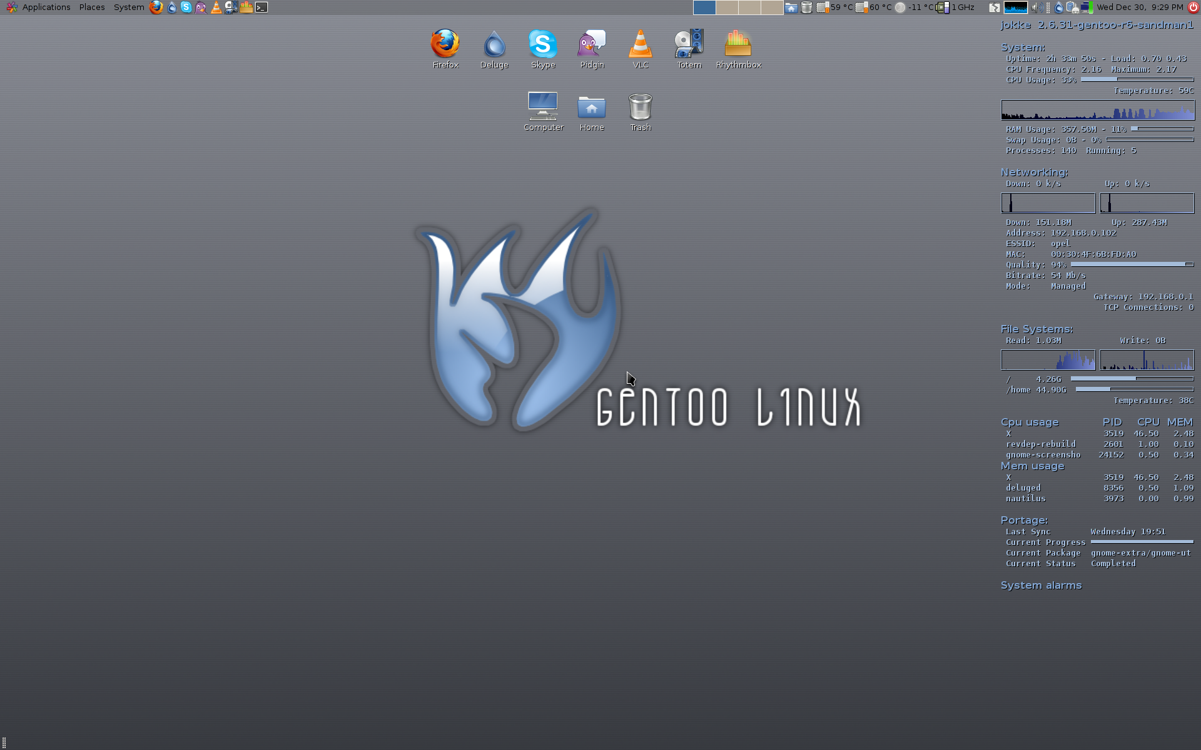Launch Deluge from the top panel launcher
Viewport: 1201px width, 750px height.
(x=172, y=7)
